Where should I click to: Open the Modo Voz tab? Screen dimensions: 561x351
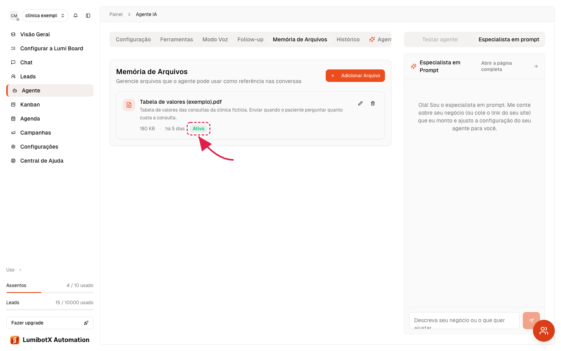215,39
